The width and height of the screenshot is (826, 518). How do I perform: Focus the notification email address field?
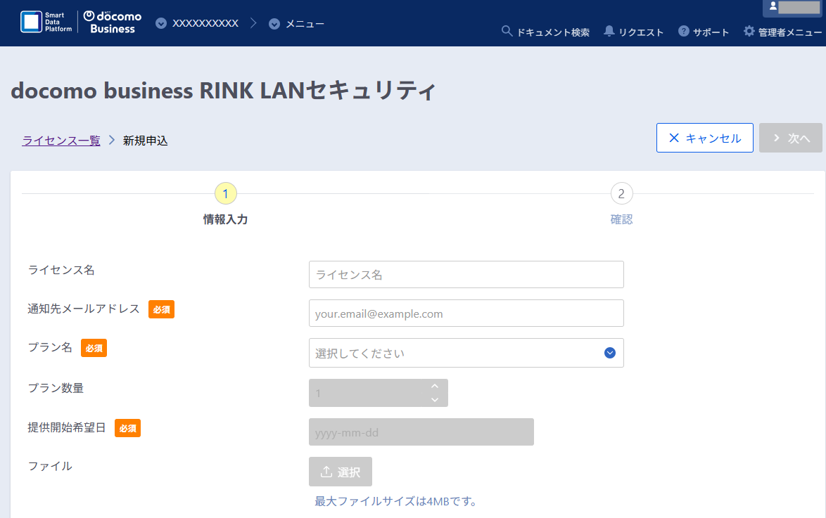pyautogui.click(x=466, y=313)
